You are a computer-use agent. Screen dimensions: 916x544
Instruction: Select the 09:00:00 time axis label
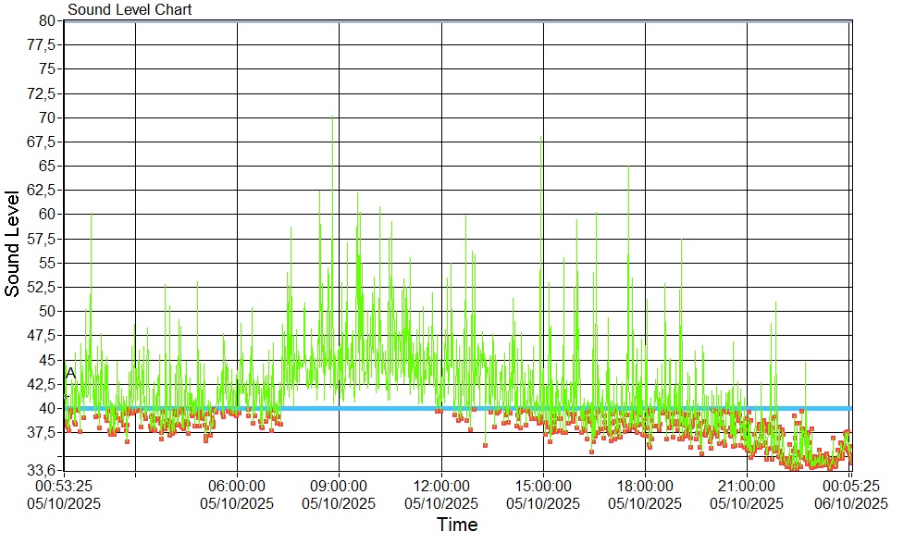click(339, 486)
